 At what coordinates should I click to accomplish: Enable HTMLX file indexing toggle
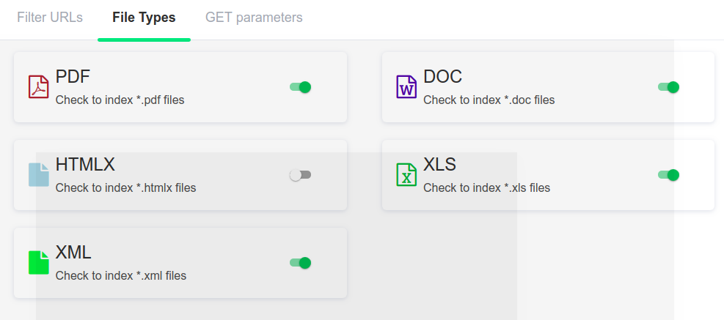(x=301, y=175)
